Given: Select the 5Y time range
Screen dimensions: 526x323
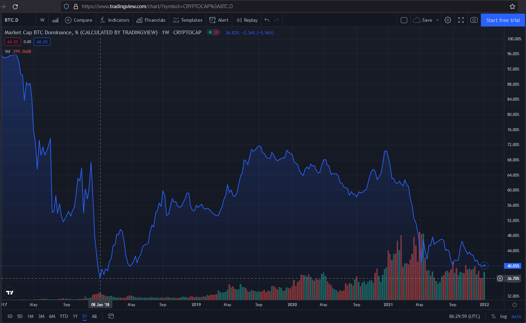Looking at the screenshot, I should click(85, 316).
